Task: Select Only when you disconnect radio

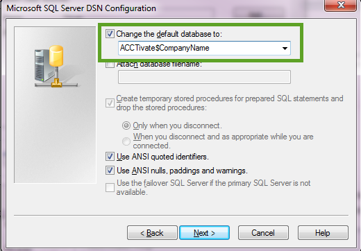Action: tap(126, 125)
